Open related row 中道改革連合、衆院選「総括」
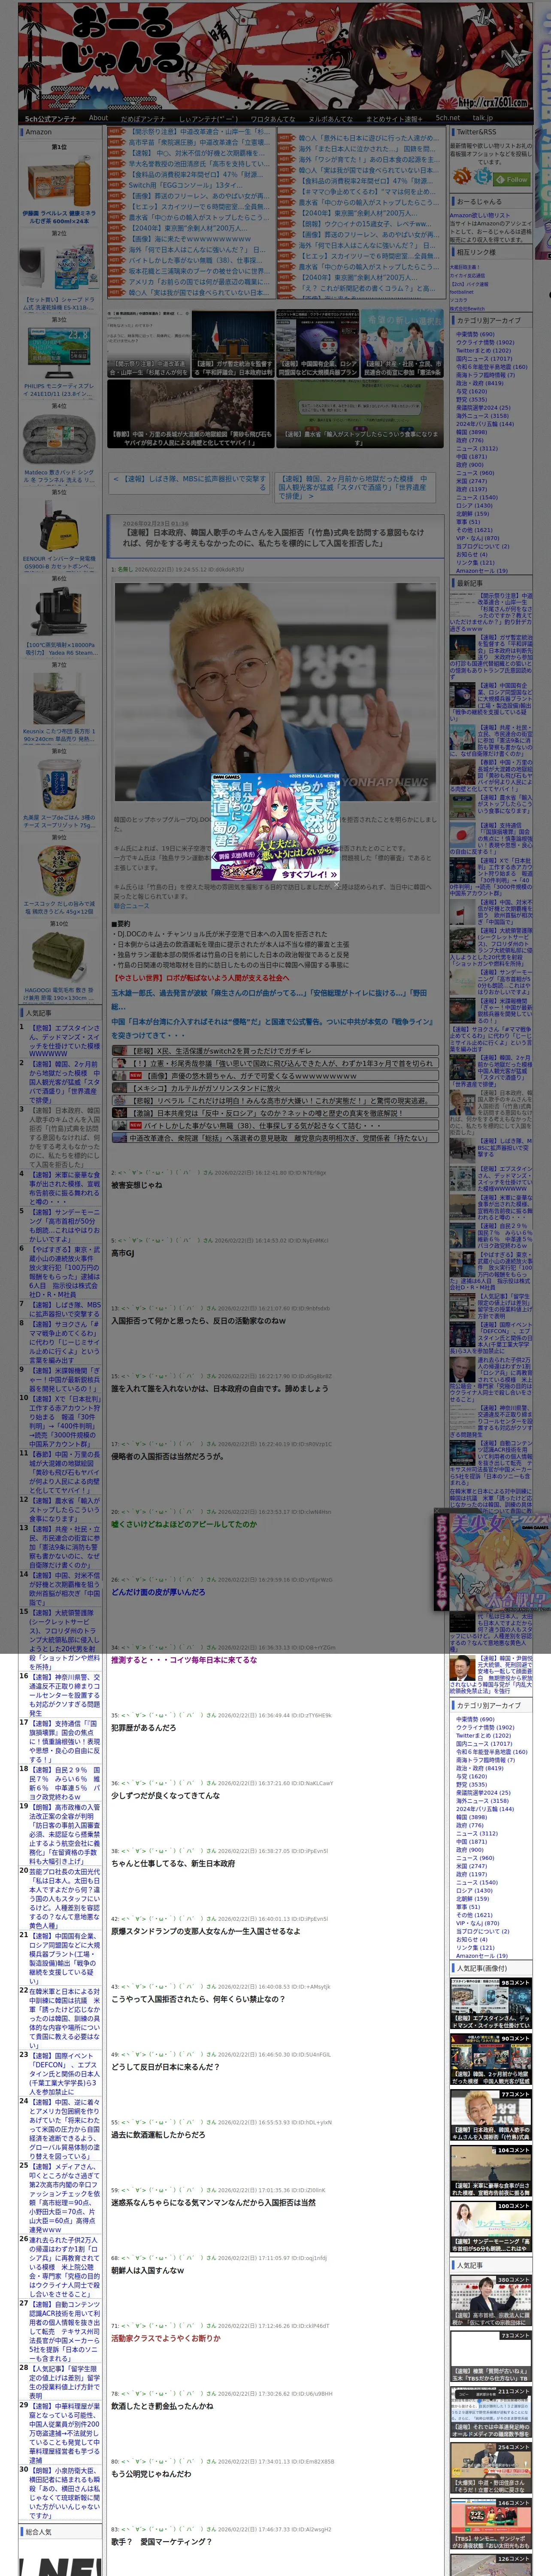Screen dimensions: 551x2576 (275, 1138)
